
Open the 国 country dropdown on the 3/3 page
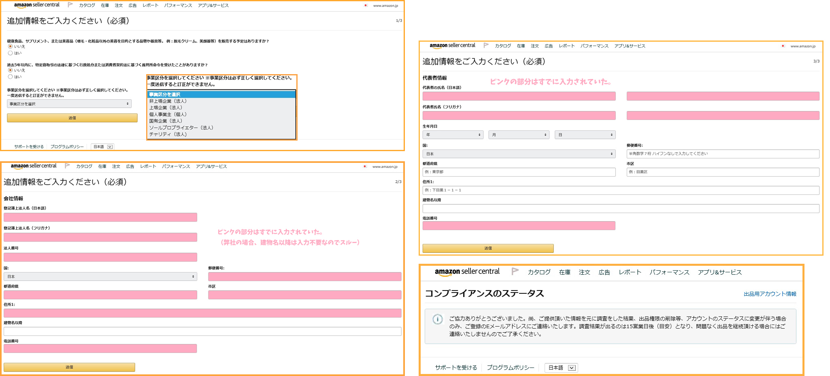click(519, 154)
